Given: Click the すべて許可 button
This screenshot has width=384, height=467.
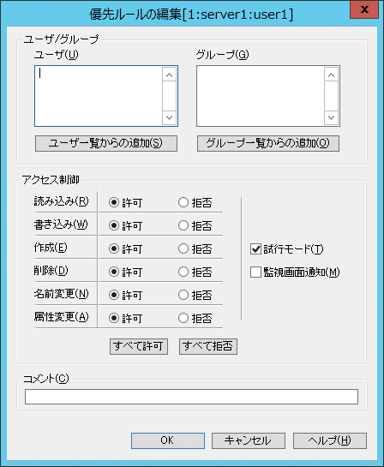Looking at the screenshot, I should [139, 346].
